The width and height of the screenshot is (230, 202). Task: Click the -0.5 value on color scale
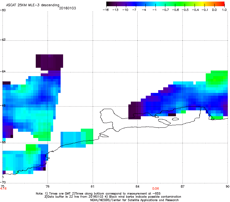pyautogui.click(x=185, y=10)
